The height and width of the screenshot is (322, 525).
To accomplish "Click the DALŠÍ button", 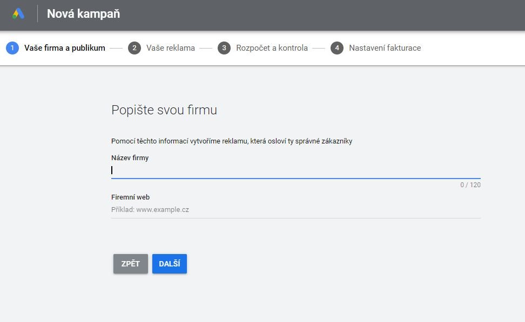I will point(170,264).
